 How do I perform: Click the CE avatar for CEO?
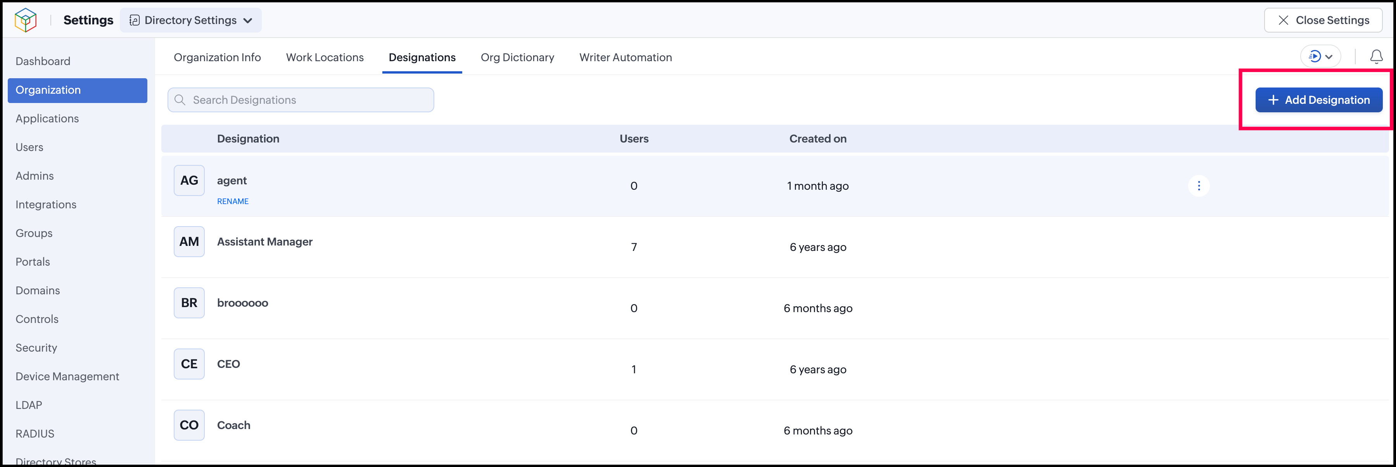(189, 364)
